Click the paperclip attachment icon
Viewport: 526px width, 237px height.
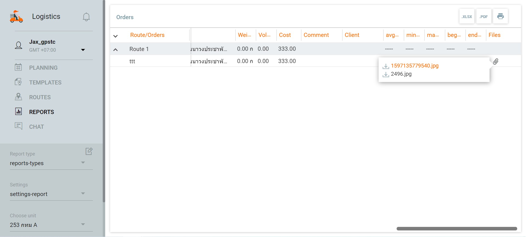pyautogui.click(x=496, y=62)
